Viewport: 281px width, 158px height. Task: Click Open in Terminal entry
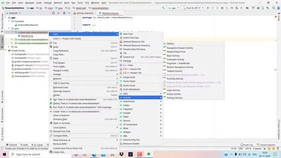(x=61, y=123)
